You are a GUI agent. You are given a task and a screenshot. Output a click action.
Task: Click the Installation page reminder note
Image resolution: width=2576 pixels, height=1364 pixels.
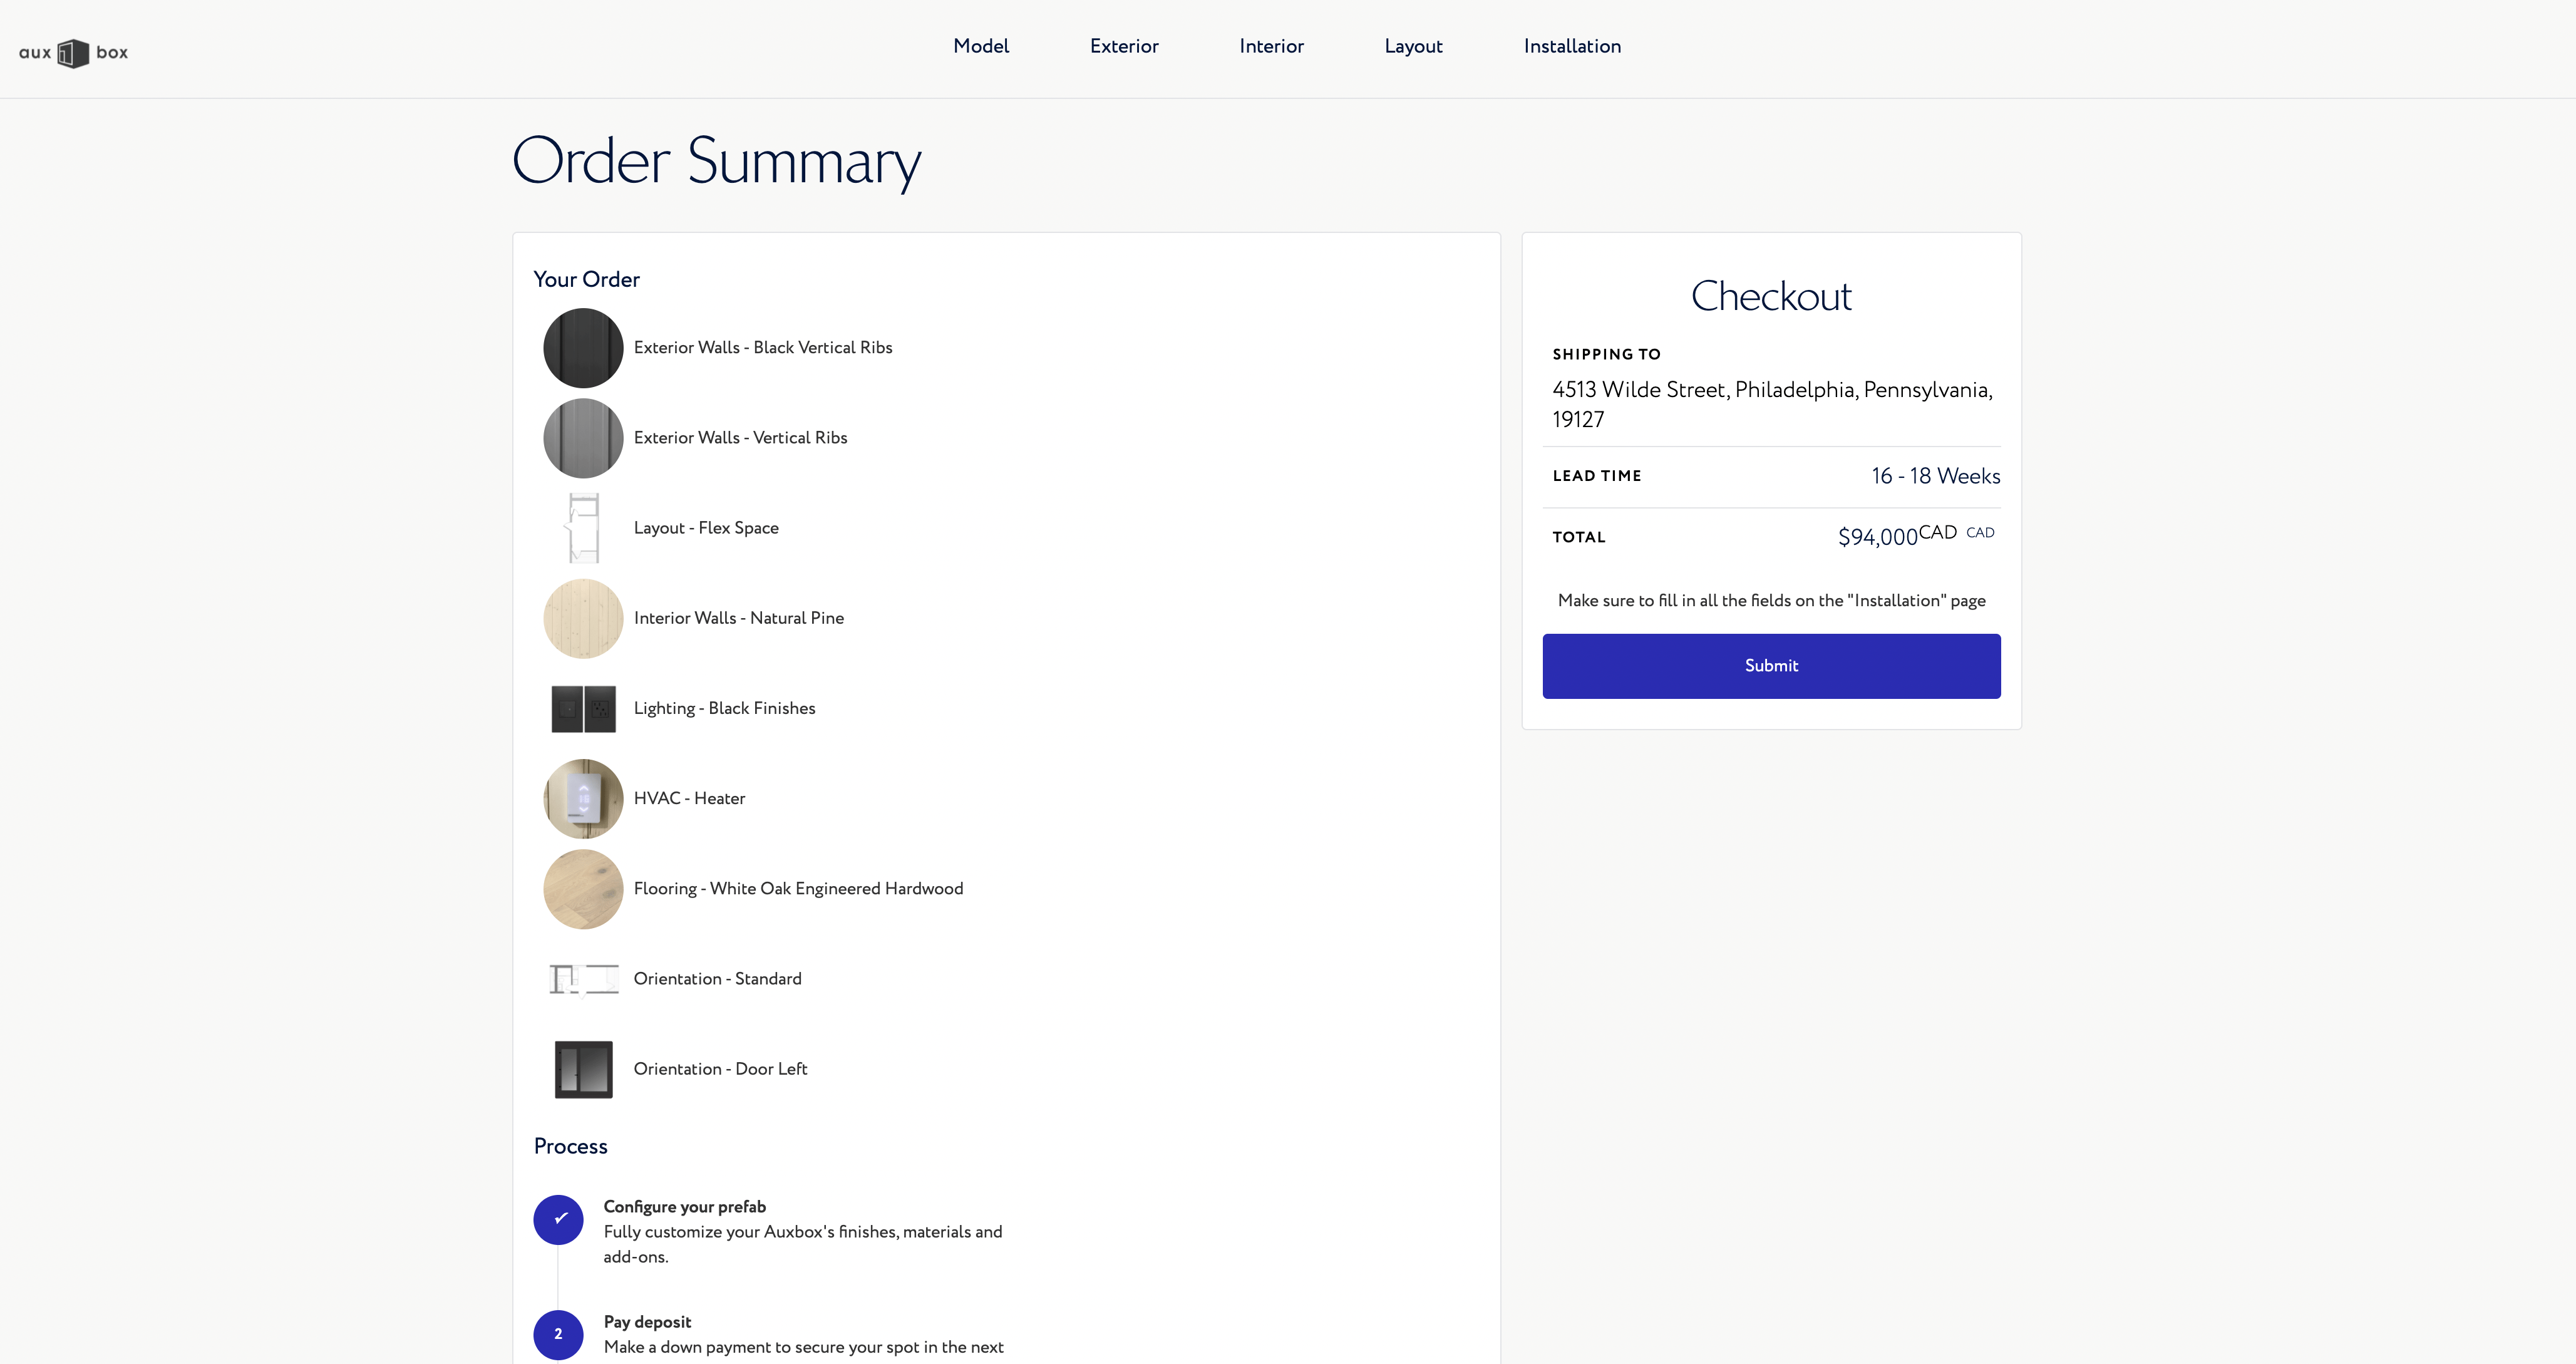pos(1771,601)
